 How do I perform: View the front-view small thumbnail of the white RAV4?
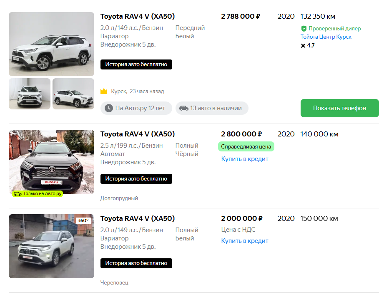tap(30, 94)
